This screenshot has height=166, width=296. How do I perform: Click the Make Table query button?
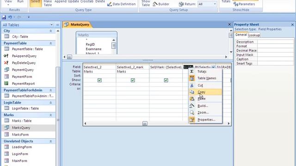pyautogui.click(x=48, y=3)
